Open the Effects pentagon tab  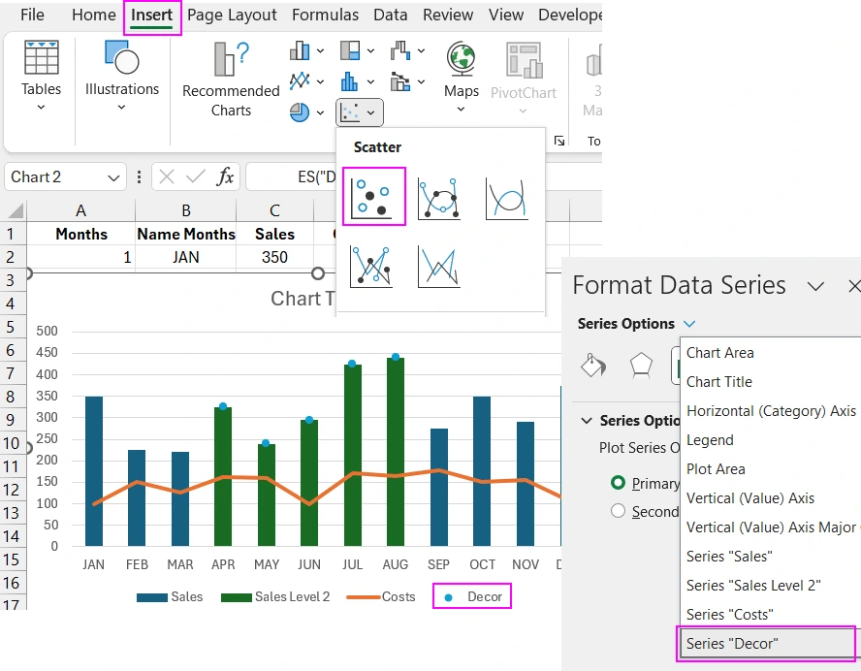[641, 365]
